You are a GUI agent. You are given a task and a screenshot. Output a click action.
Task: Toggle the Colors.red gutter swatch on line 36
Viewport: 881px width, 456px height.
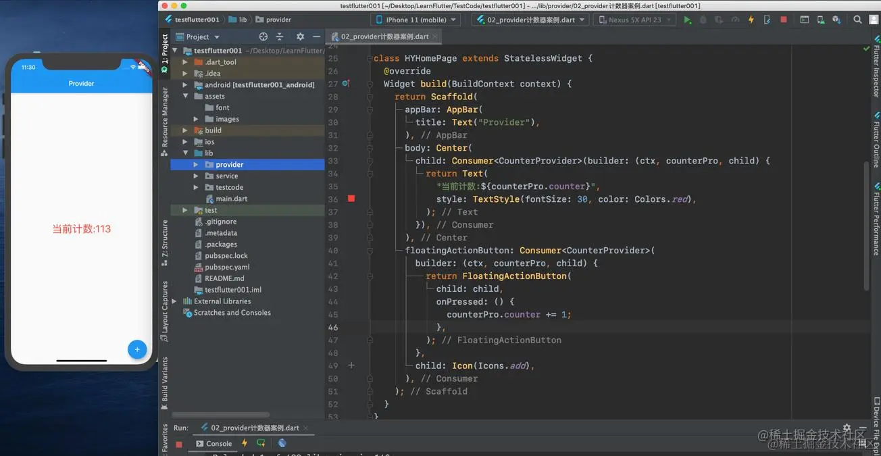[x=351, y=199]
